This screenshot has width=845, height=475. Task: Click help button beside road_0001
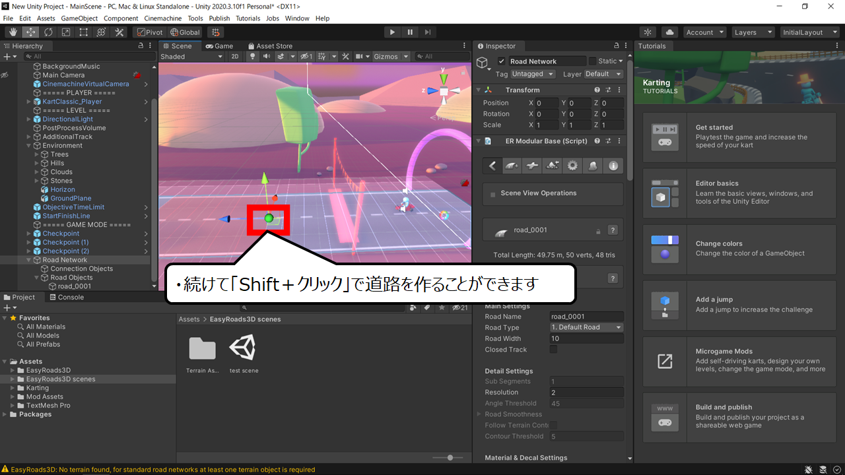[613, 230]
